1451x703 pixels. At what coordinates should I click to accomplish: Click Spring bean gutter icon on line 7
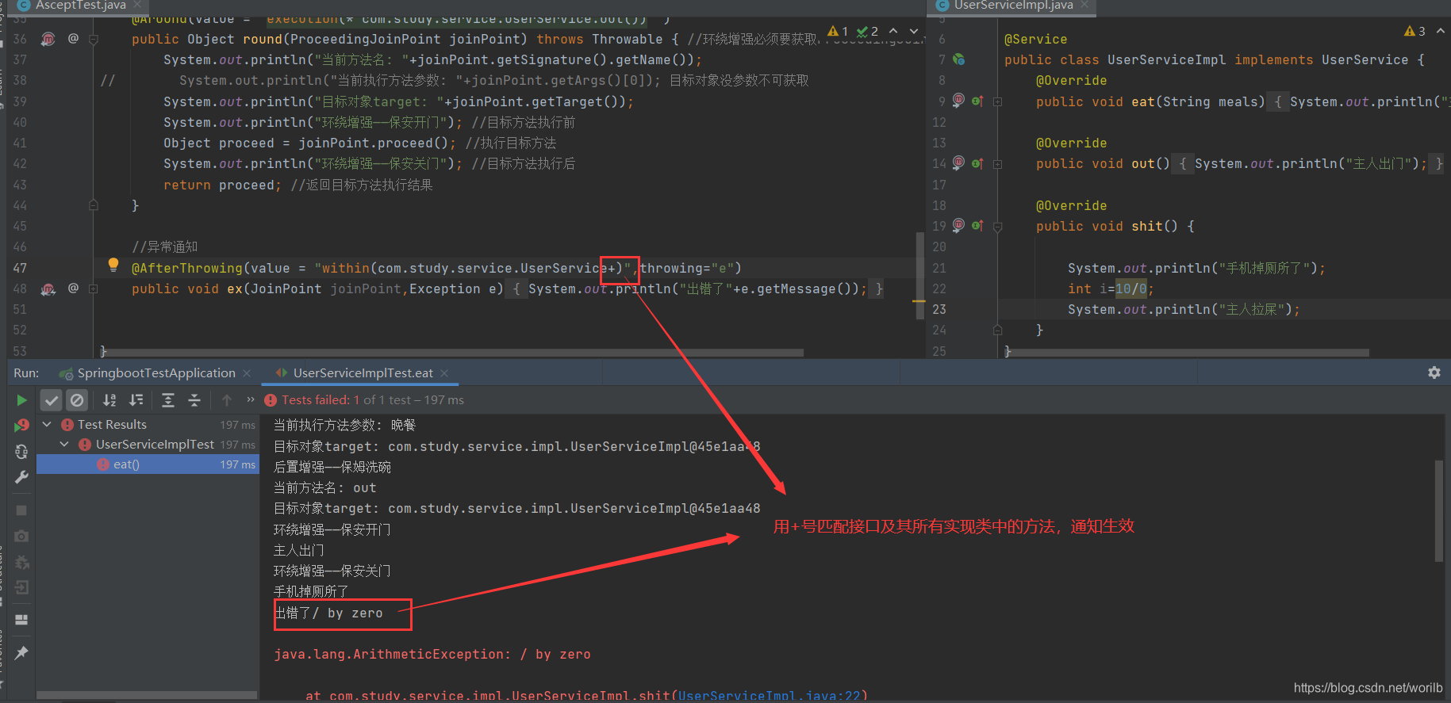[959, 59]
